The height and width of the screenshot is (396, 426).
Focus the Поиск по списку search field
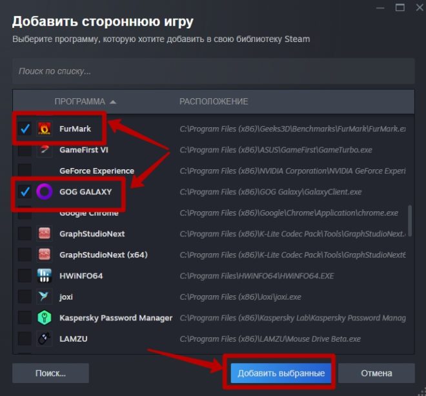[214, 71]
